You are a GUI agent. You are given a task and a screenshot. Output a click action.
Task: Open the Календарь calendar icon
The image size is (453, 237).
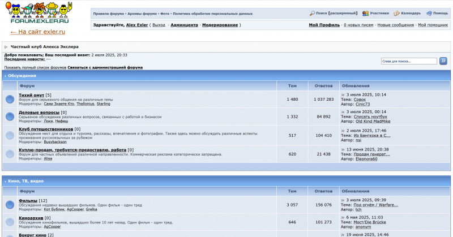[x=397, y=13]
